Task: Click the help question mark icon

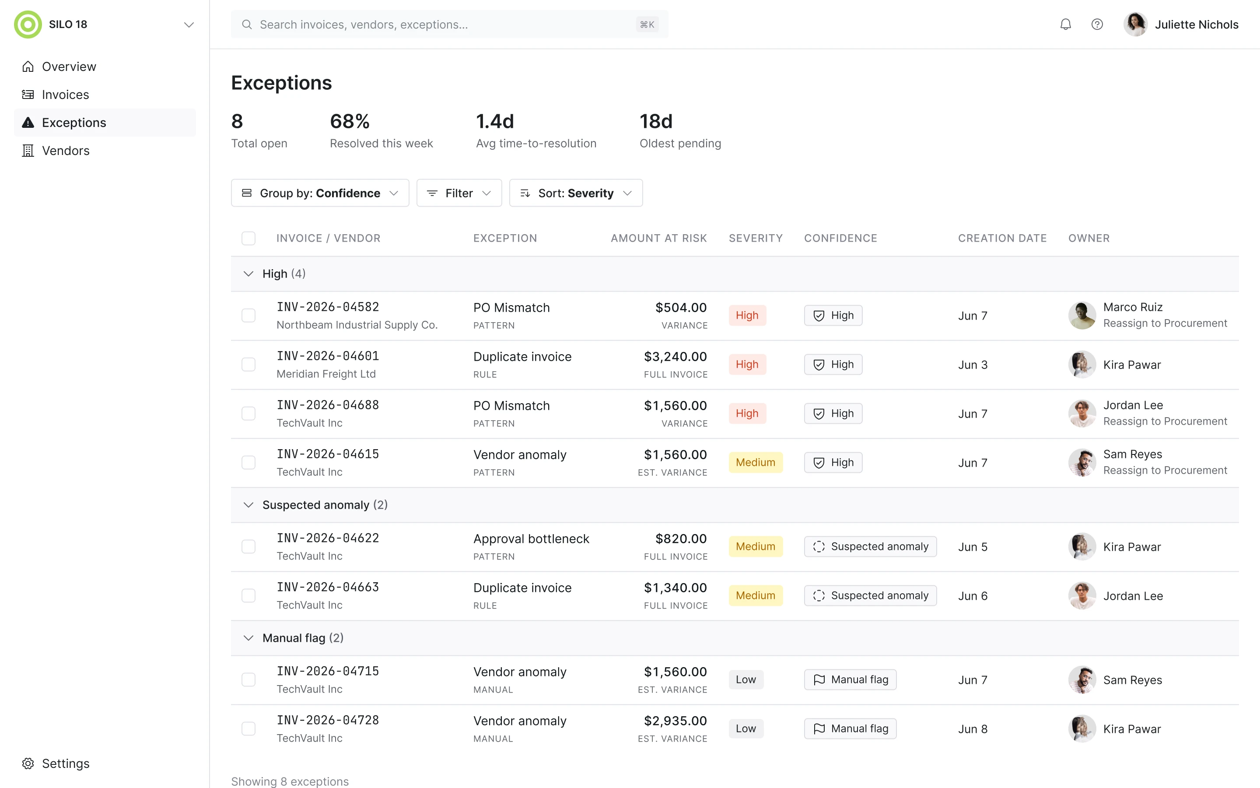Action: 1097,25
